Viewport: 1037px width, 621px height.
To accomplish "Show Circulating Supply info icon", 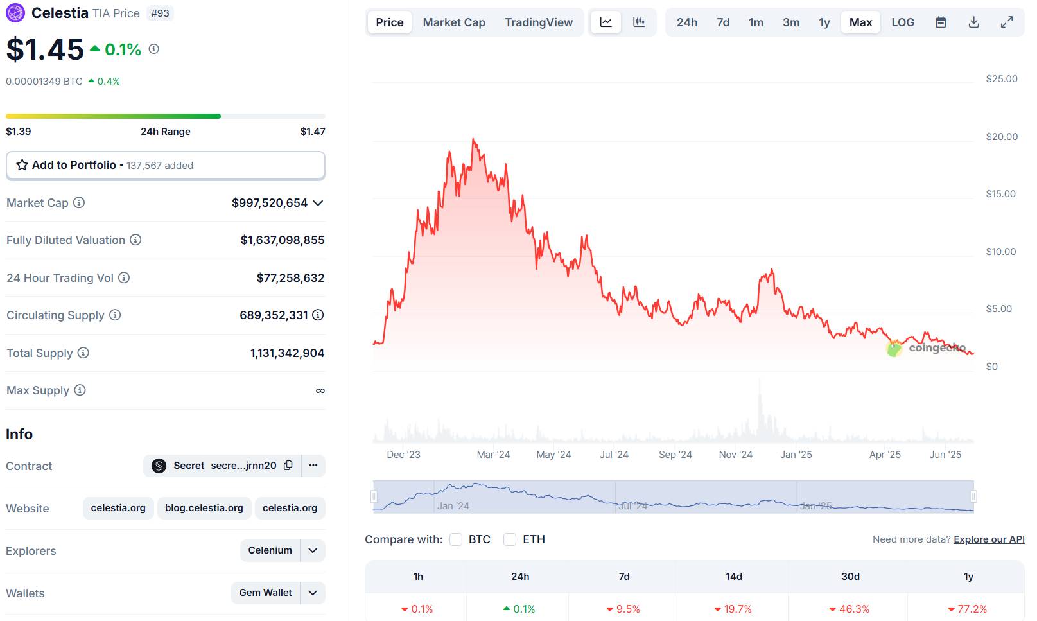I will [115, 315].
